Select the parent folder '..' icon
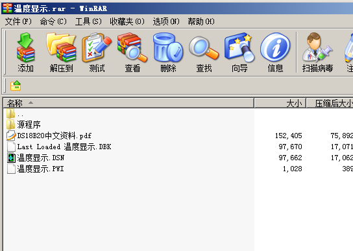The height and width of the screenshot is (251, 353). (x=10, y=114)
